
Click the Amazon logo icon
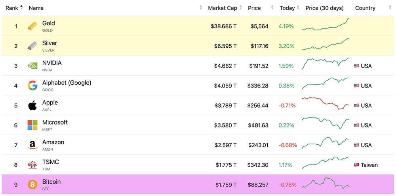(32, 145)
